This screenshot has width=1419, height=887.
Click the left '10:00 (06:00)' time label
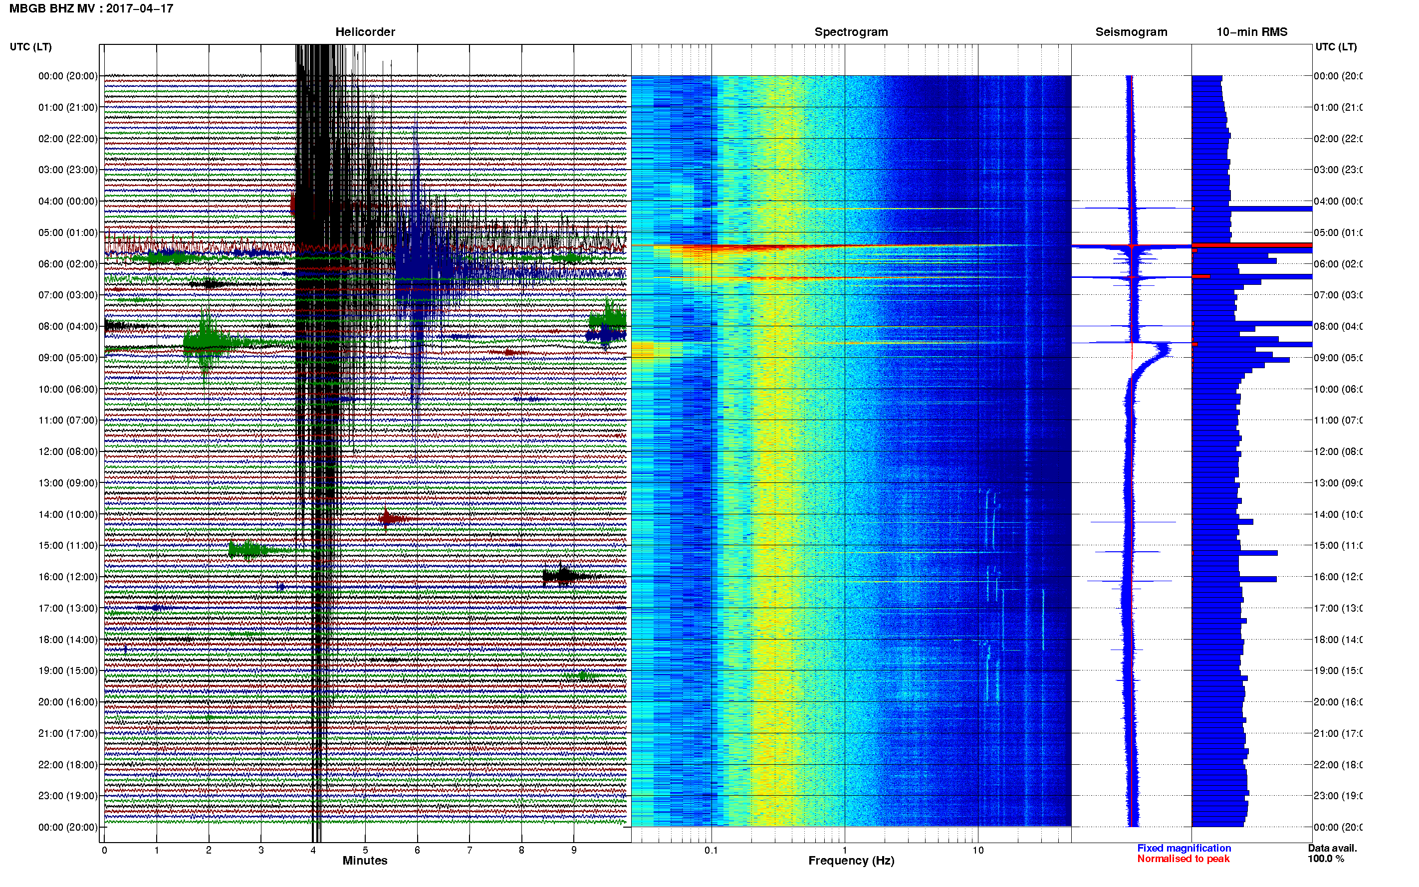(x=68, y=389)
